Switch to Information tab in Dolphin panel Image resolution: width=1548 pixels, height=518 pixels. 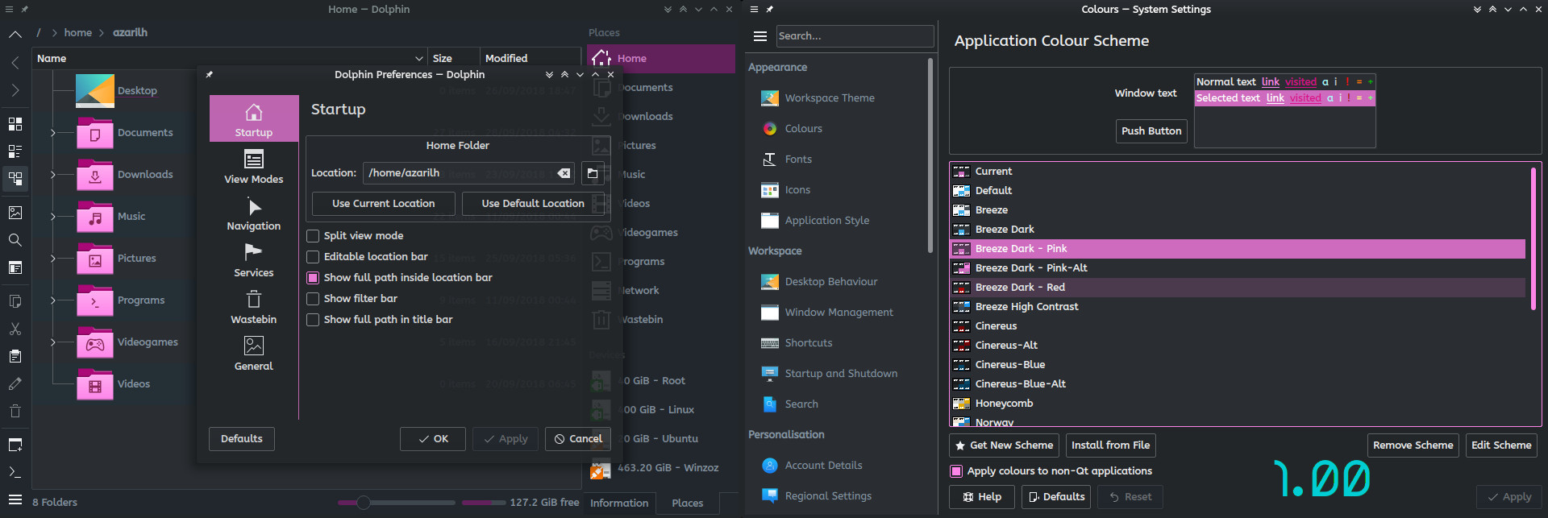(619, 503)
